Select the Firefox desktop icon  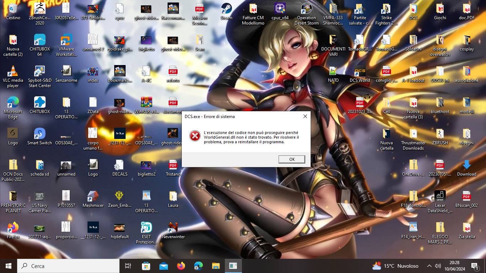13,230
